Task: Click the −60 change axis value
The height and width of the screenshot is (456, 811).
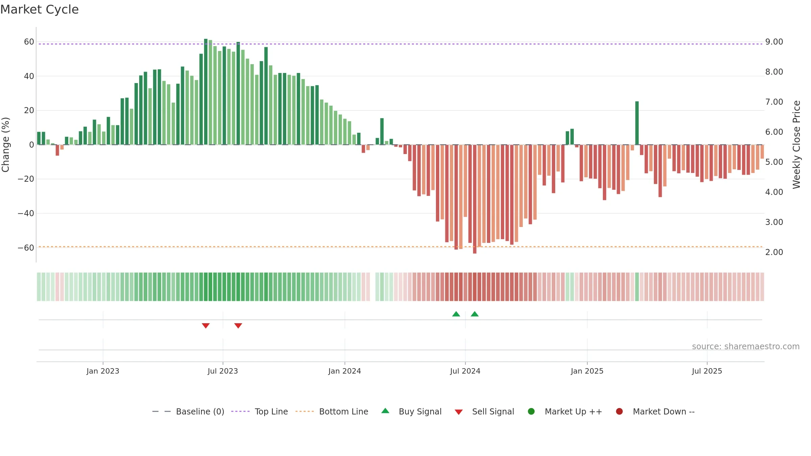Action: 26,248
